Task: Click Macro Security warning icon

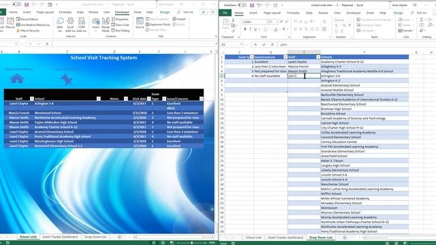Action: 18,31
